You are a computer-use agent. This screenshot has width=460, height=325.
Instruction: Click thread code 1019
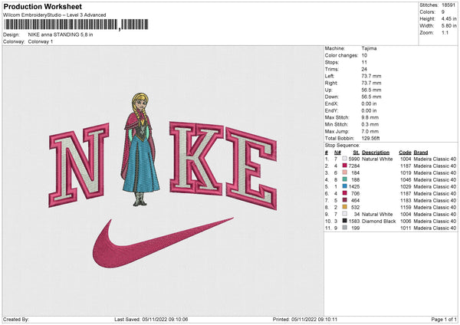pyautogui.click(x=406, y=172)
